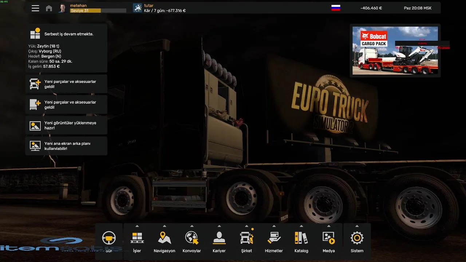The width and height of the screenshot is (466, 262).
Task: Open the metehan driver profile avatar
Action: point(63,8)
